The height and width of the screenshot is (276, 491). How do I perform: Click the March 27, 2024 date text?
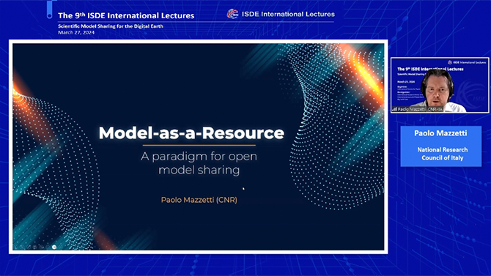[x=76, y=32]
